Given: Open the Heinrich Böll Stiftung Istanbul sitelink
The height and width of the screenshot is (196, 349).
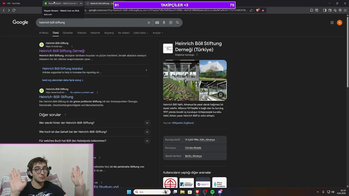Looking at the screenshot, I should 62,69.
